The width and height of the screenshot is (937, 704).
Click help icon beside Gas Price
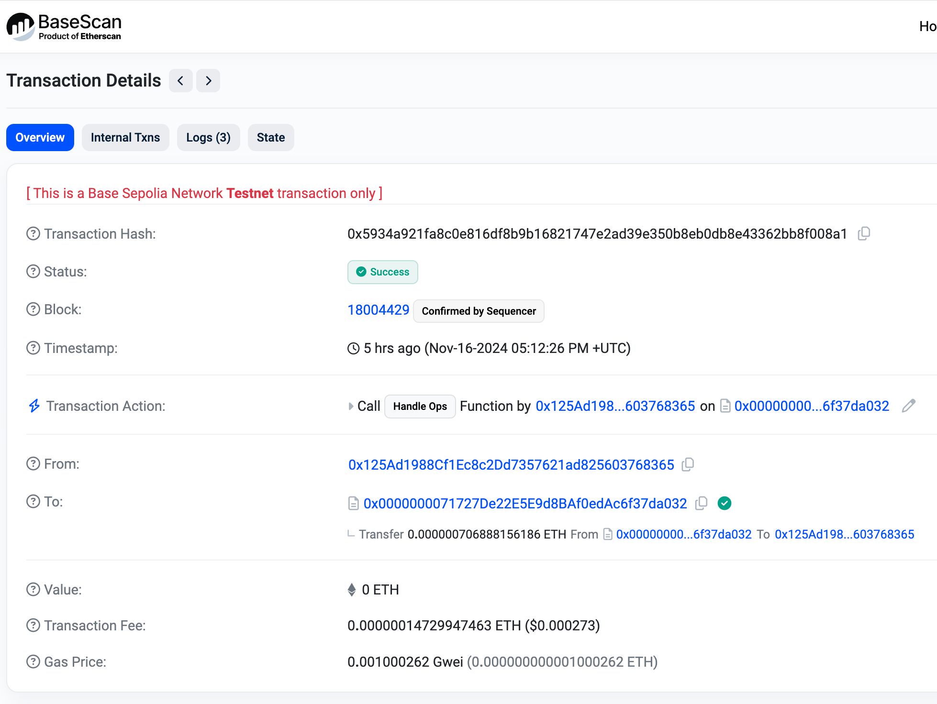pos(33,662)
